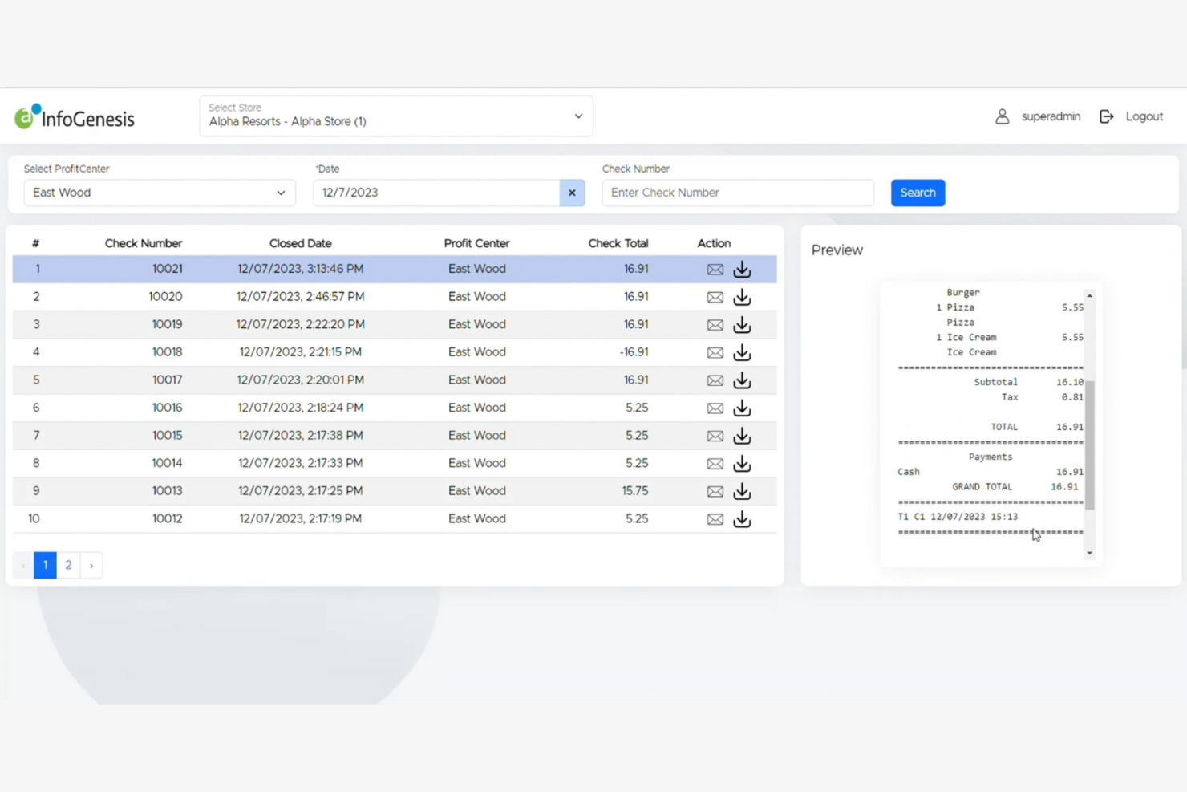This screenshot has height=792, width=1187.
Task: Download check 10012's receipt
Action: tap(742, 519)
